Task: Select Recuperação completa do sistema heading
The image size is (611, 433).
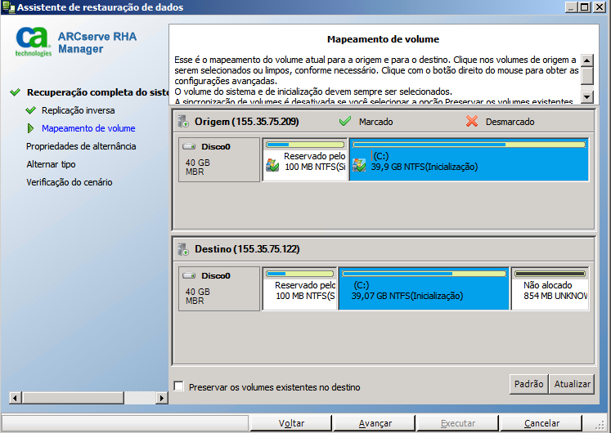Action: coord(97,92)
